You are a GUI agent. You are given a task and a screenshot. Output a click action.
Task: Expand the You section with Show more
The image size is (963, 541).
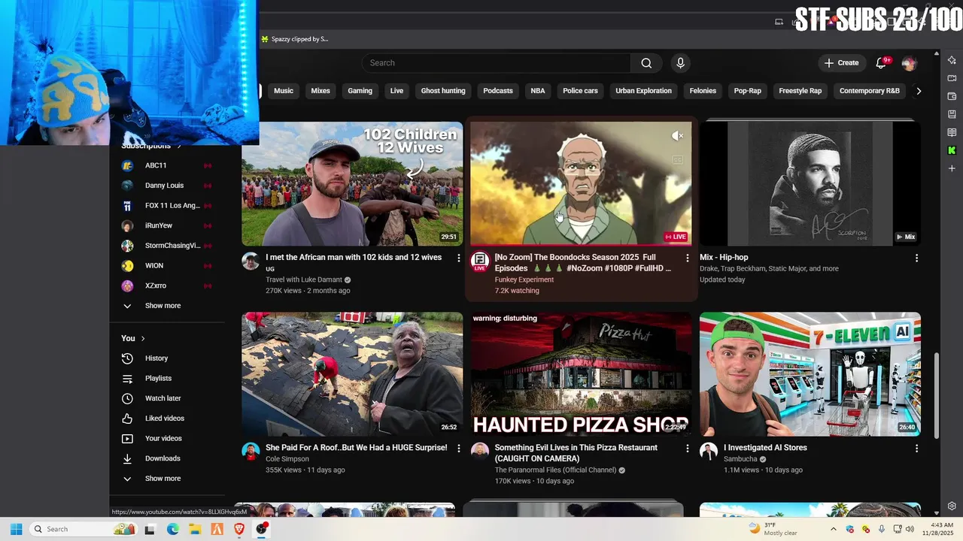(166, 479)
